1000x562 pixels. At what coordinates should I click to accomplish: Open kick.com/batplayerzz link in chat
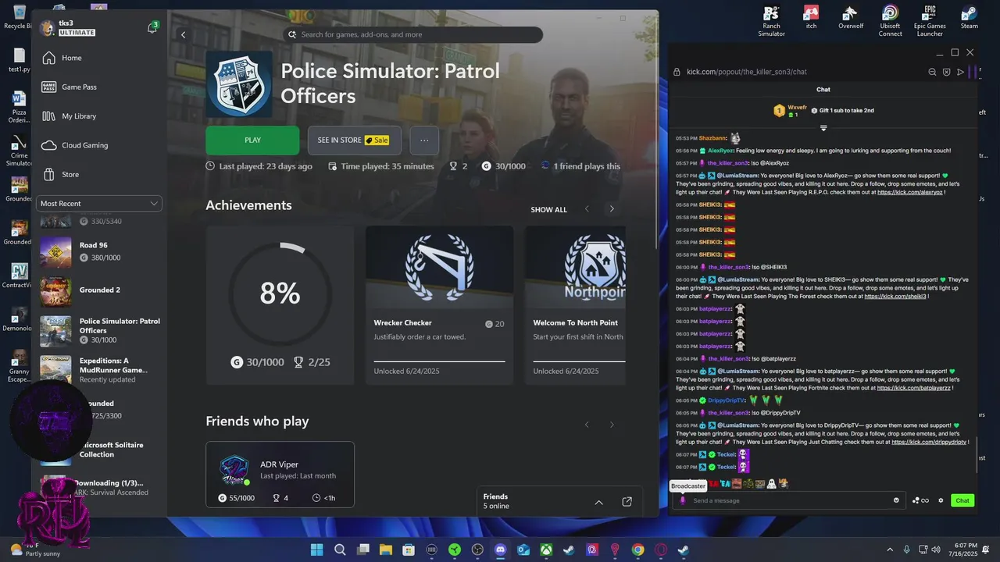914,388
